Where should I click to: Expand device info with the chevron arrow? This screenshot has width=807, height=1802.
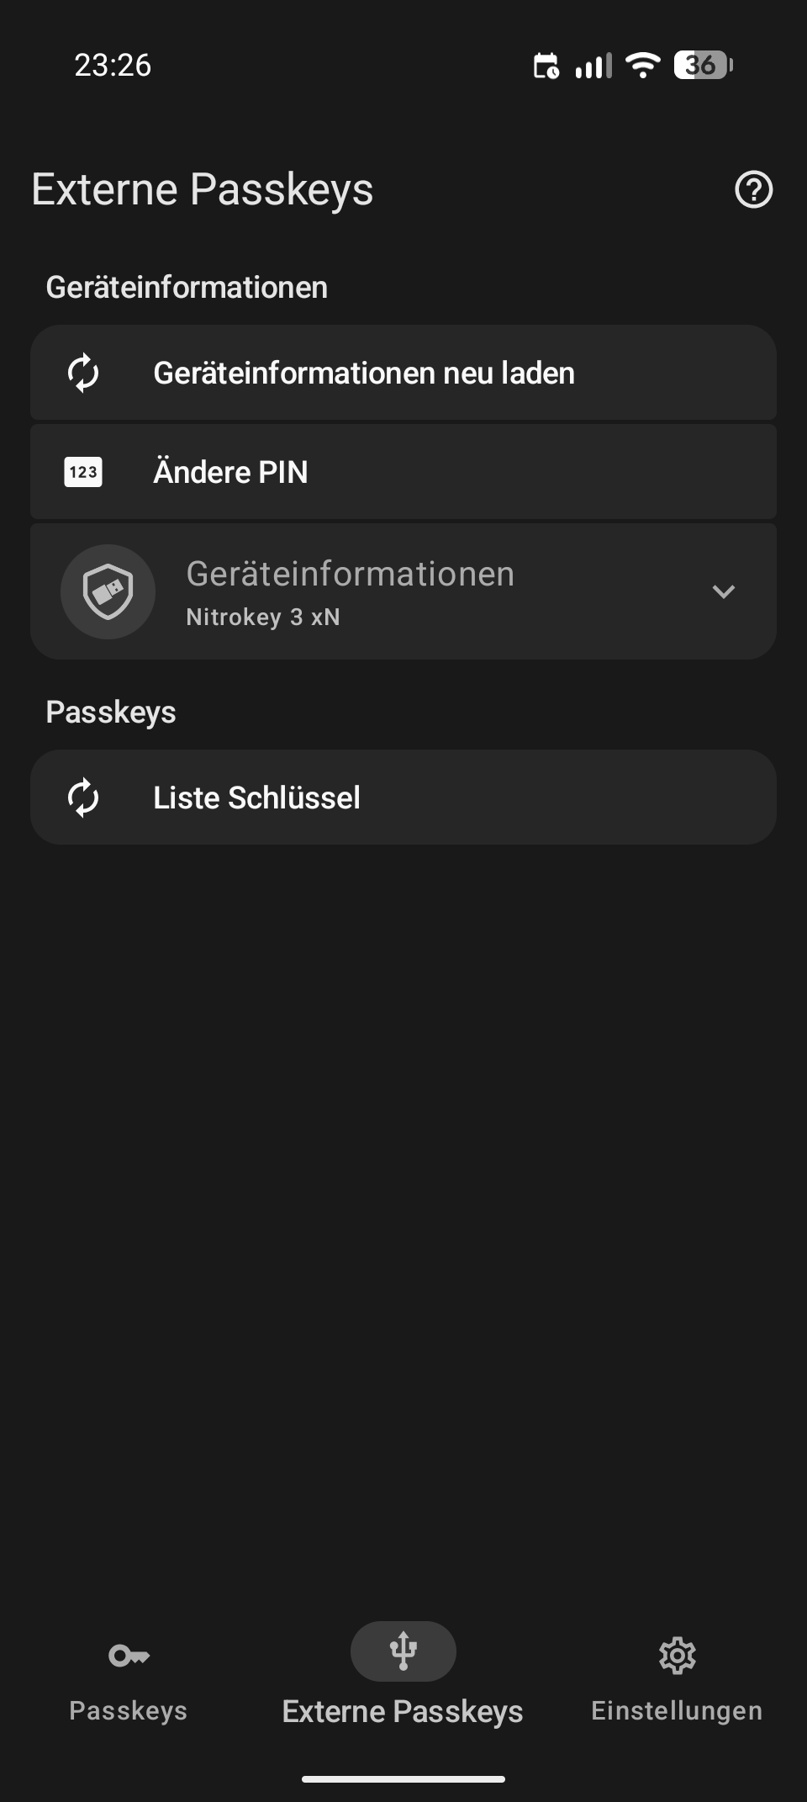pos(724,591)
